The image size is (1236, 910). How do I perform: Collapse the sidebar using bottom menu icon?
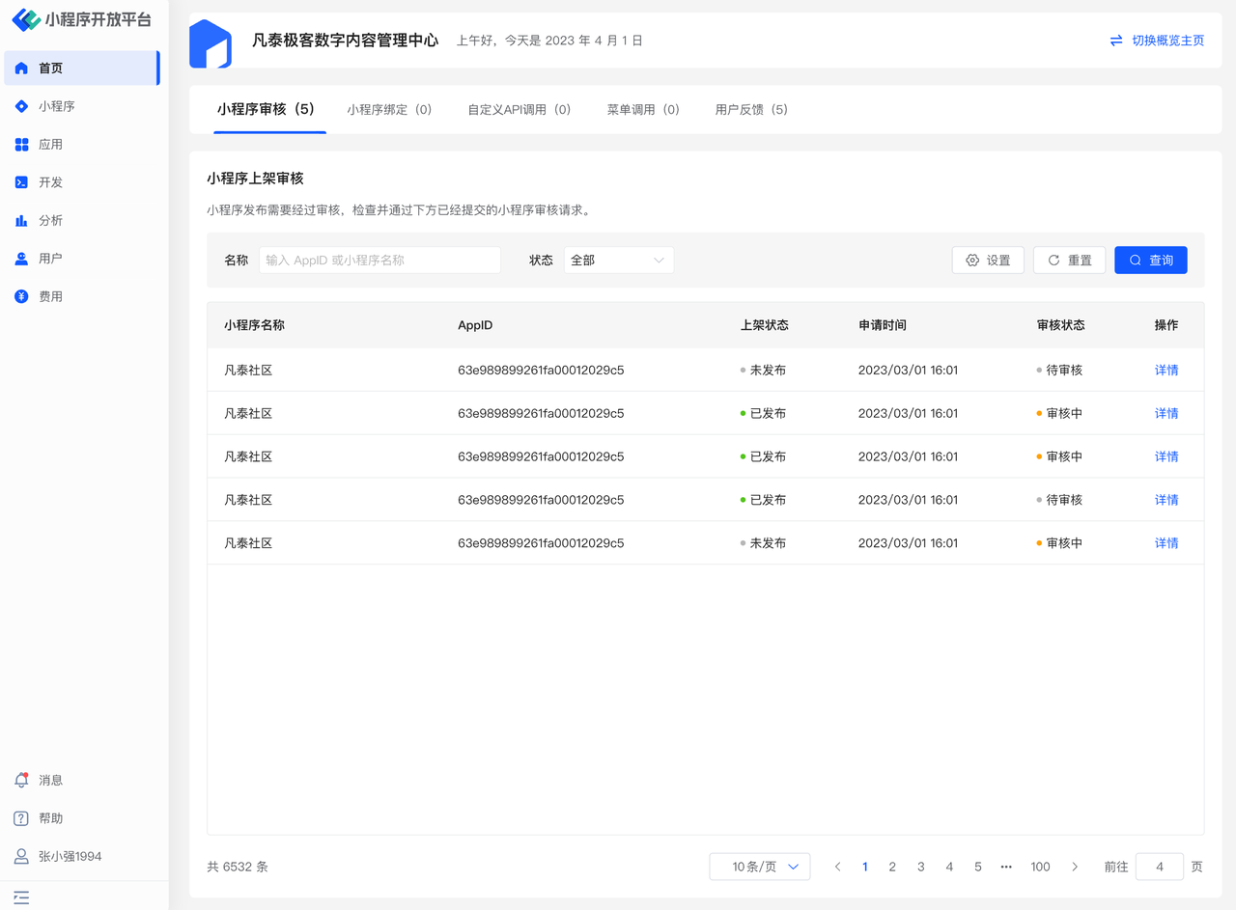(x=21, y=897)
